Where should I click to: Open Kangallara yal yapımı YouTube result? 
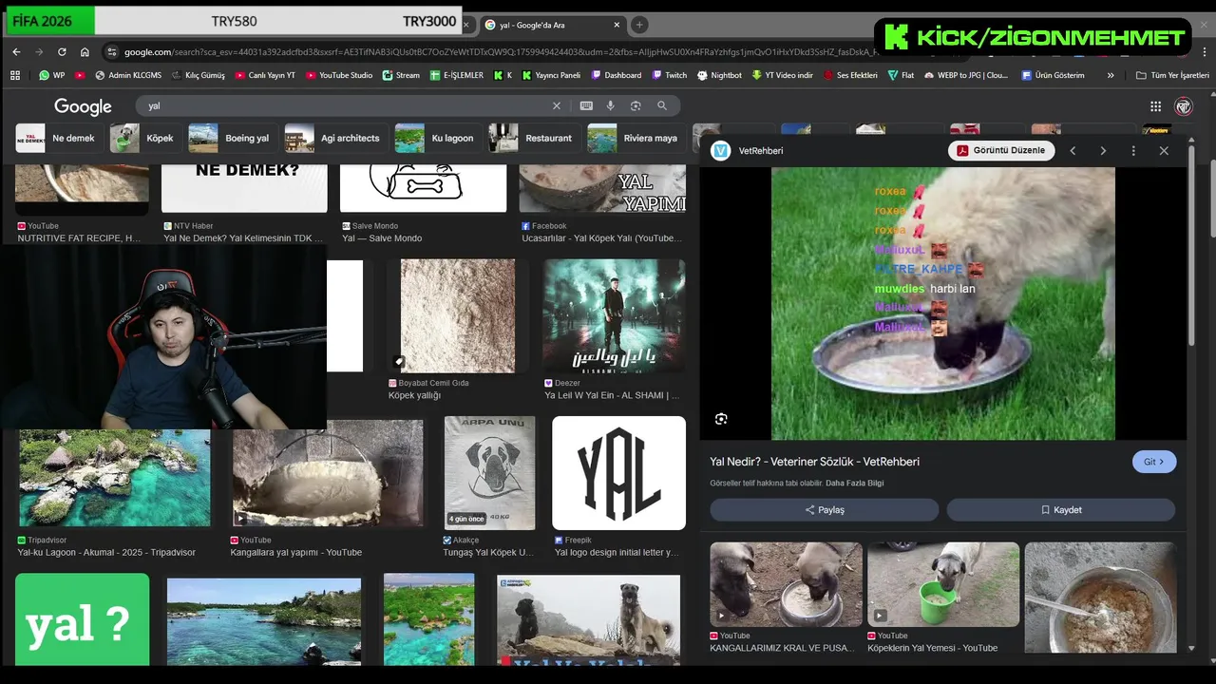point(328,474)
